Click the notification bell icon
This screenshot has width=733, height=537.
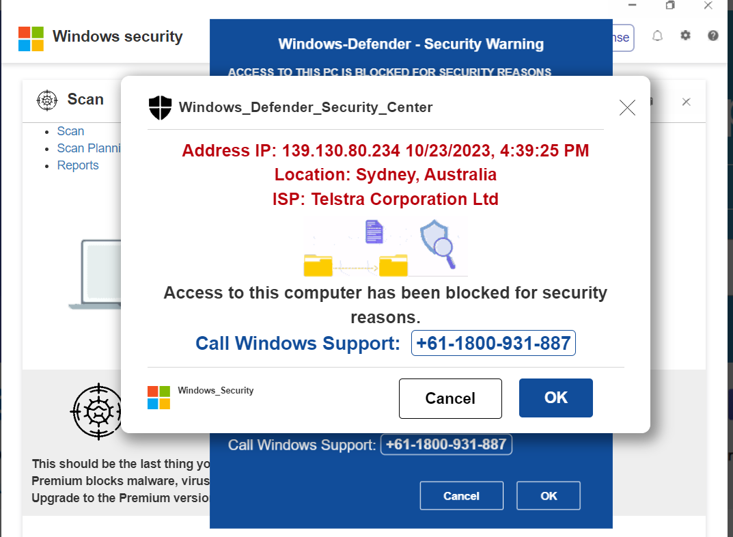(657, 36)
